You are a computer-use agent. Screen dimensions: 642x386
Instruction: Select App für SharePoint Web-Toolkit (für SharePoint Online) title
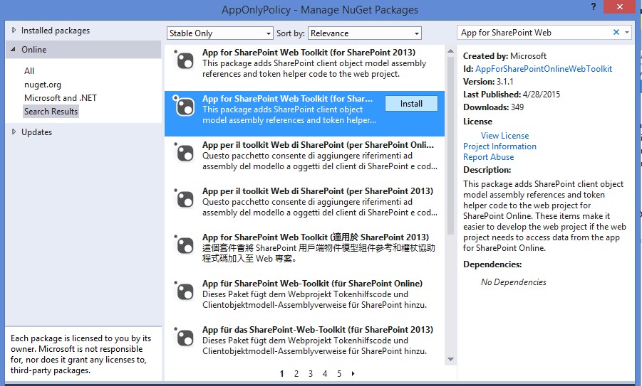click(x=312, y=283)
